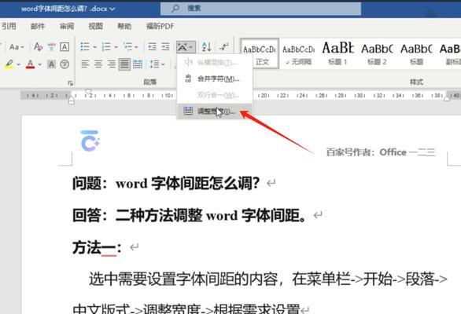Click the left indent marker on ruler
Screen dimensions: 461x314
(72, 100)
